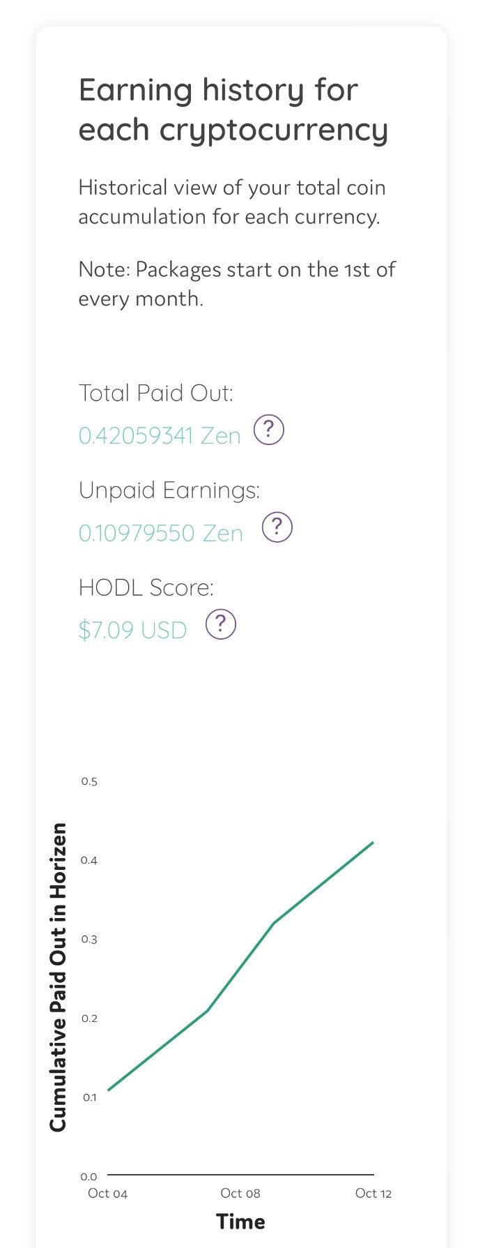The image size is (485, 1248).
Task: Select the $7.09 USD HODL score
Action: click(x=132, y=631)
